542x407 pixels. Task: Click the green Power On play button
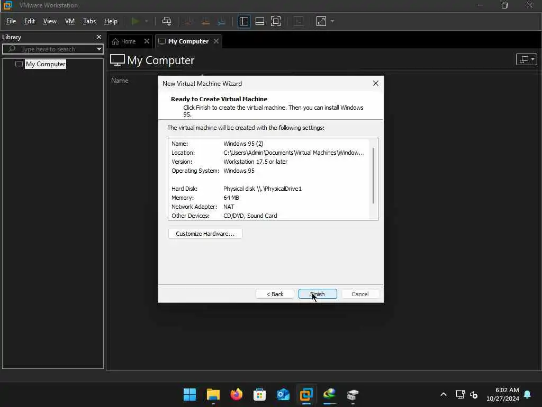(135, 21)
